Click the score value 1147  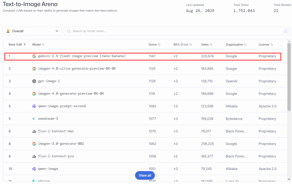coord(152,56)
